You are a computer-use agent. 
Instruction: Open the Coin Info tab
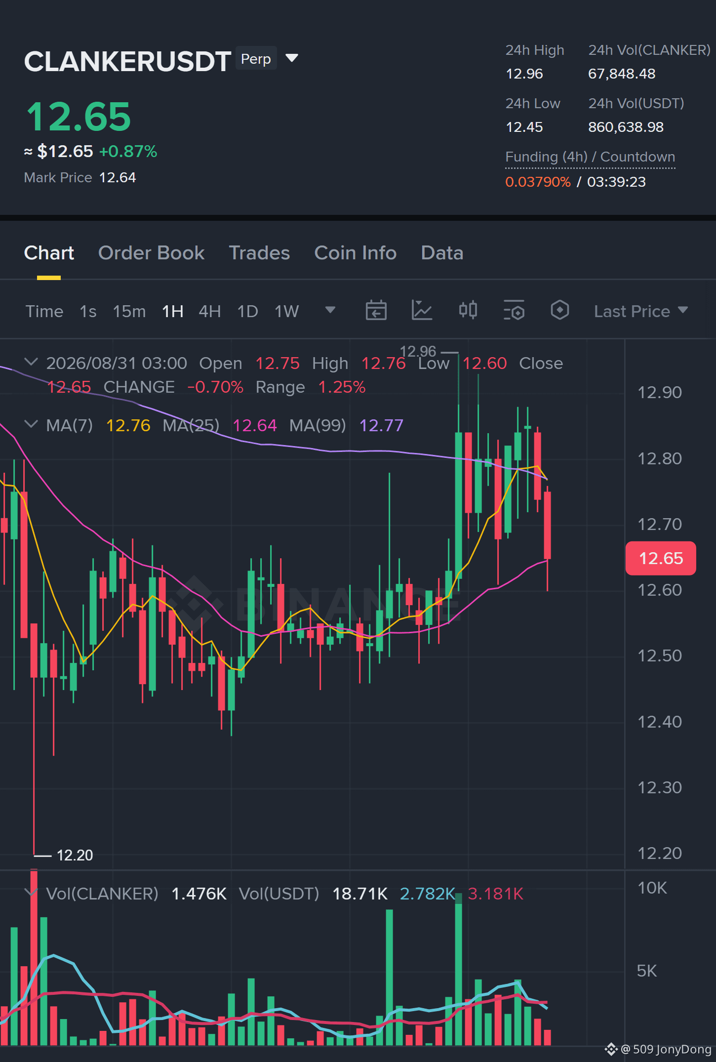pyautogui.click(x=356, y=253)
